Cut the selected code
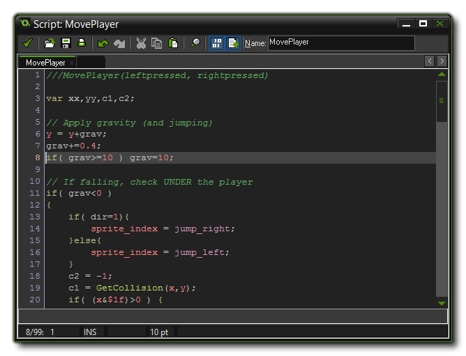The width and height of the screenshot is (466, 356). (x=141, y=43)
